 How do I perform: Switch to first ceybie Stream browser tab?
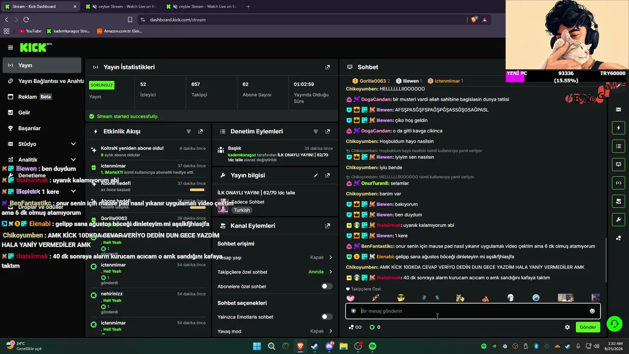pyautogui.click(x=120, y=6)
